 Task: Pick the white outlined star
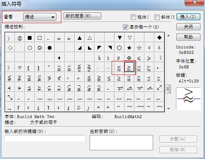pyautogui.click(x=139, y=48)
